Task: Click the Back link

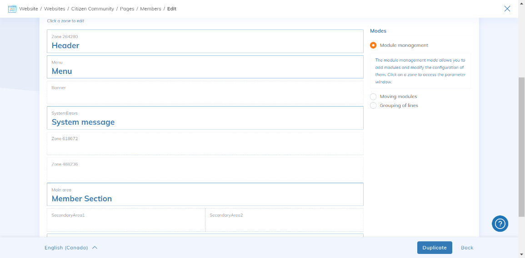Action: coord(467,248)
